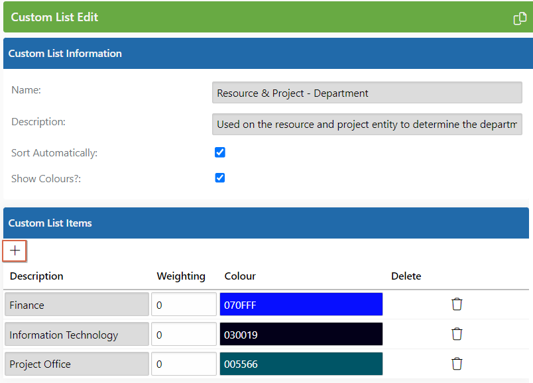The image size is (533, 383).
Task: Open the 070FFF blue colour picker
Action: coord(301,304)
